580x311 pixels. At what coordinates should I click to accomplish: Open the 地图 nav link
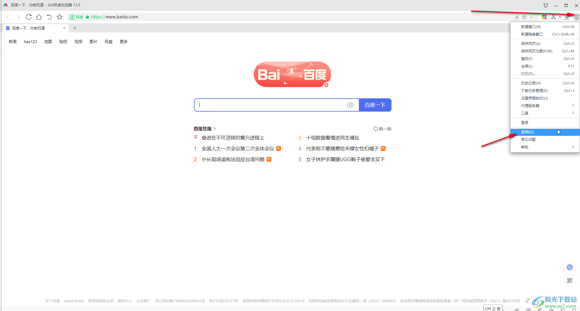point(48,42)
